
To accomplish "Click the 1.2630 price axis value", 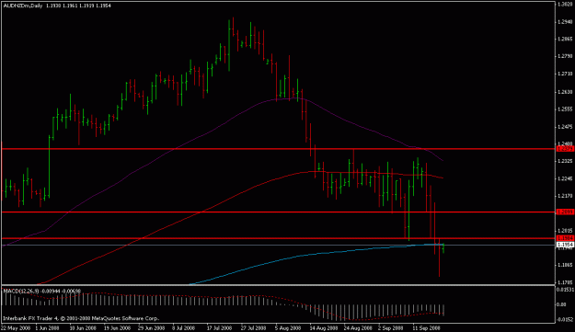I will pyautogui.click(x=565, y=92).
